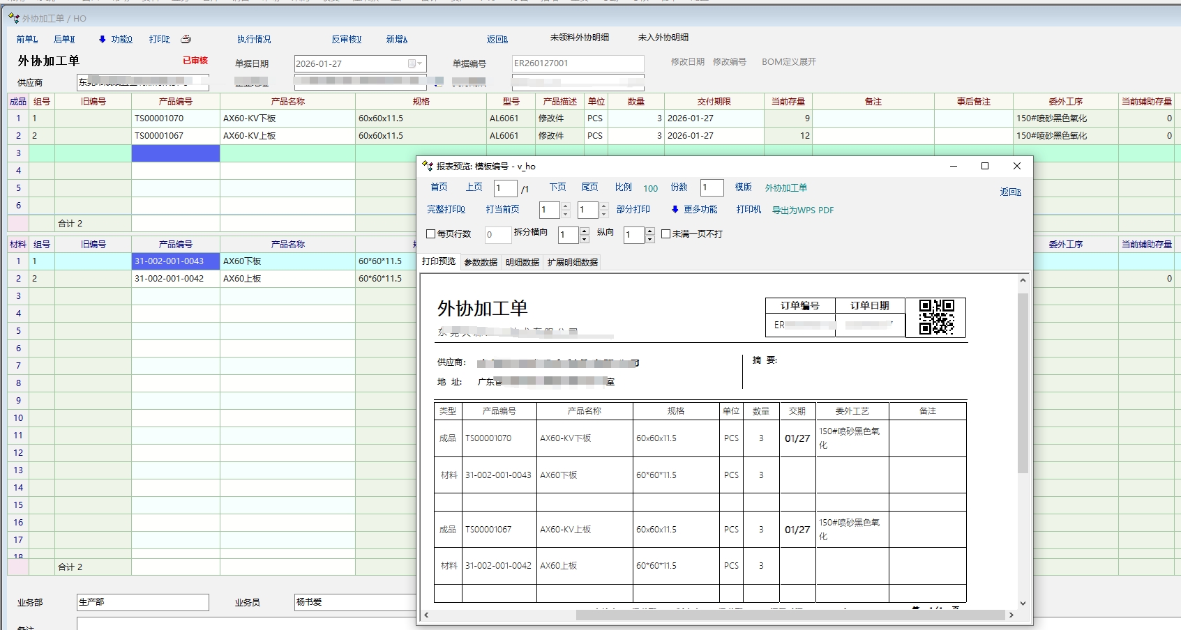Check the 未满一页不打 option

pyautogui.click(x=665, y=234)
